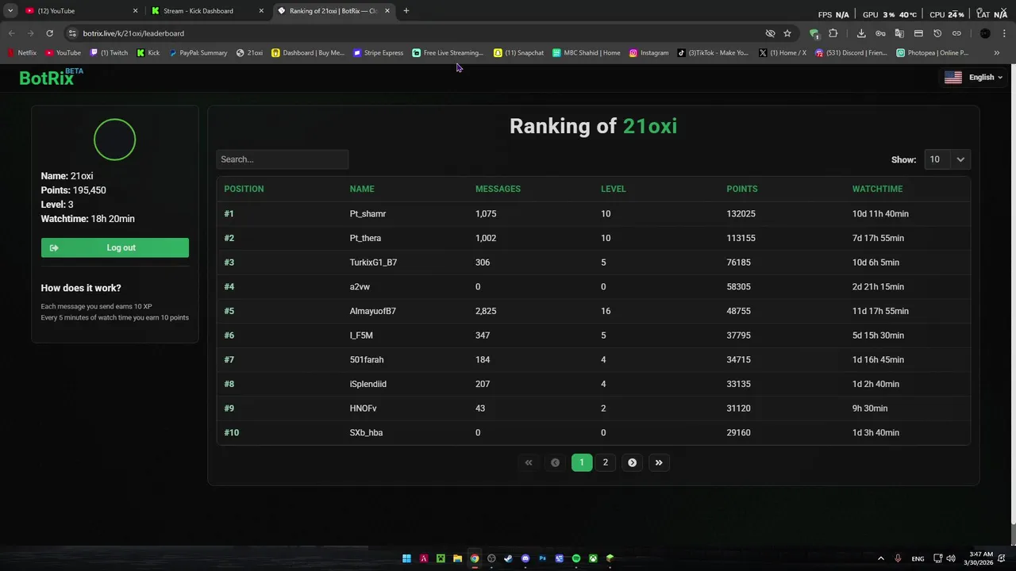
Task: Jump to last leaderboard page arrow
Action: (659, 462)
